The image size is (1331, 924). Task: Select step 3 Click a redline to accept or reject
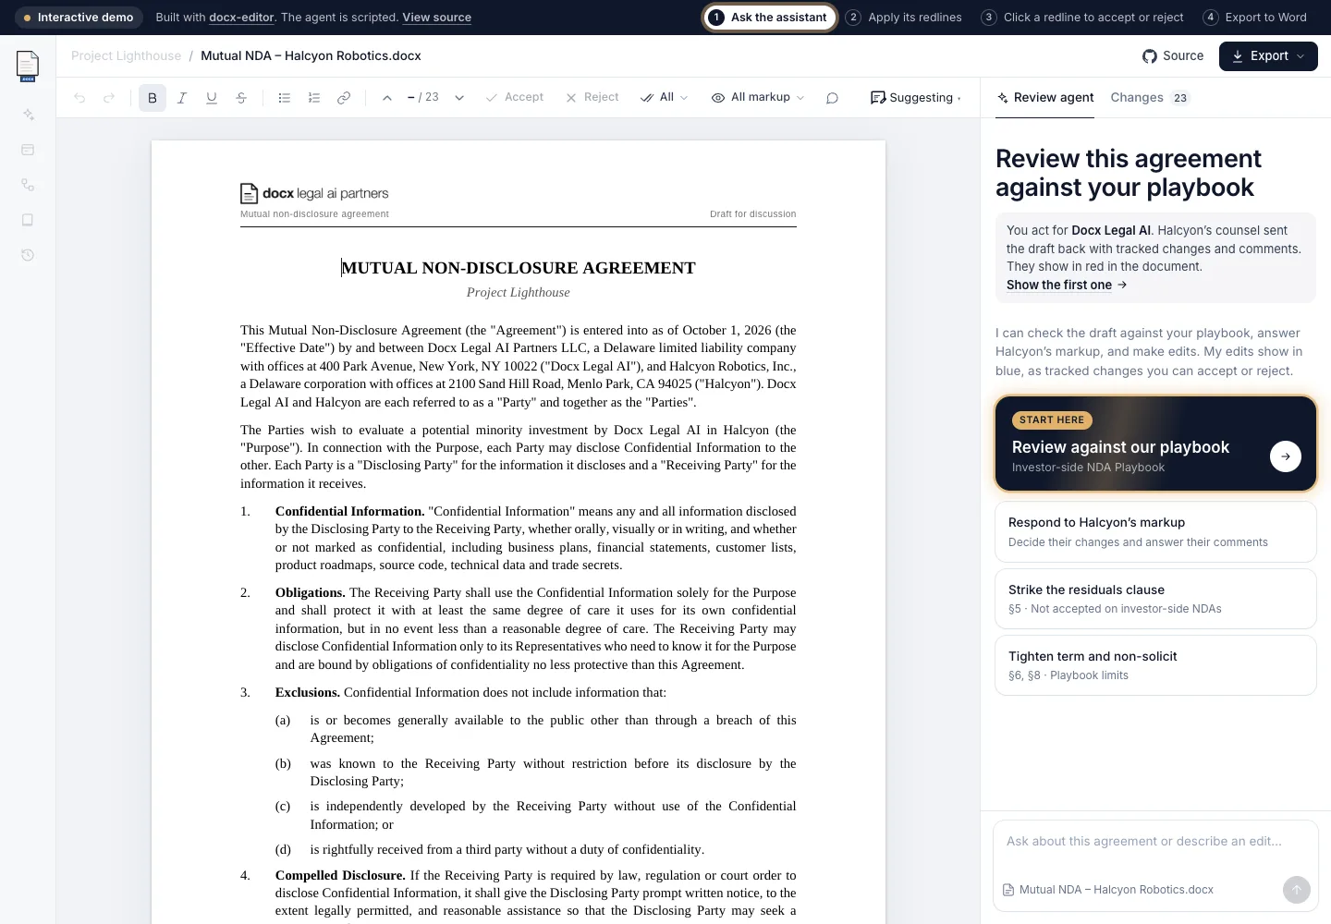(x=1082, y=18)
